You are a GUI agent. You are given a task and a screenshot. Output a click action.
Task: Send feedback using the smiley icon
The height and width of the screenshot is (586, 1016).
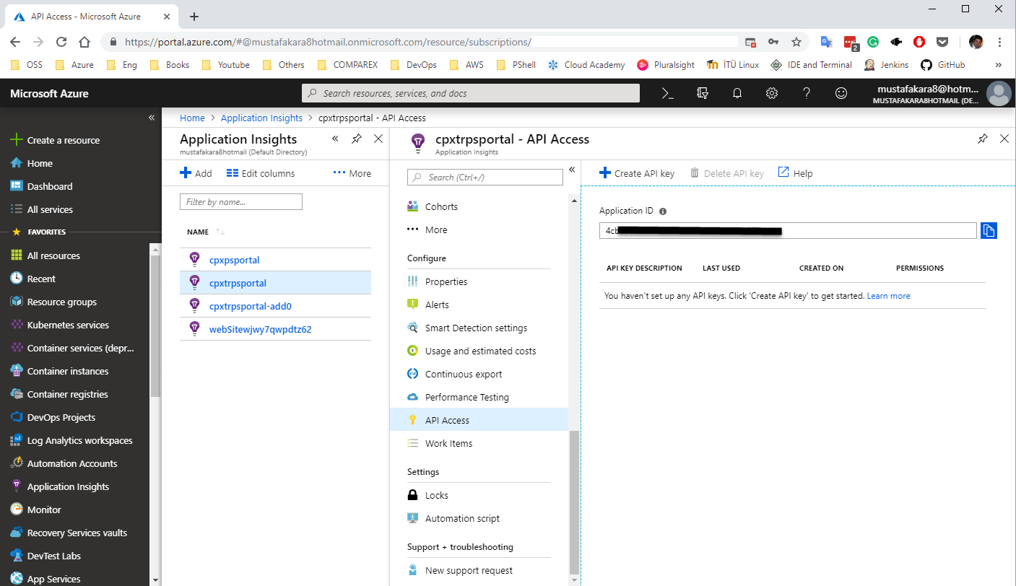[x=841, y=93]
